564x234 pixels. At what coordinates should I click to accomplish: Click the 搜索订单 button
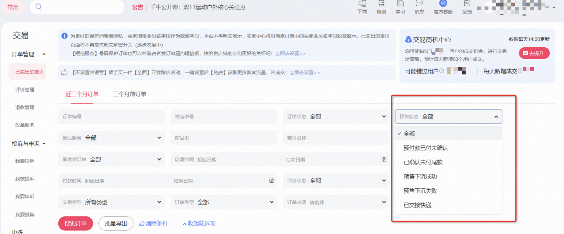(76, 223)
